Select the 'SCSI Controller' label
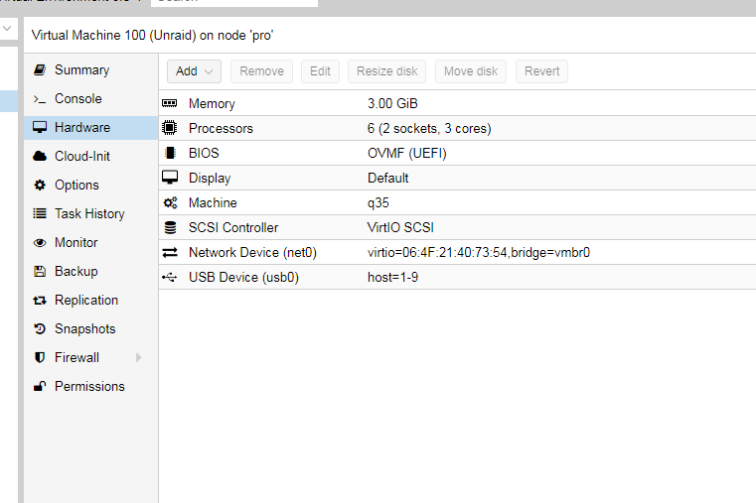This screenshot has height=503, width=756. click(233, 227)
